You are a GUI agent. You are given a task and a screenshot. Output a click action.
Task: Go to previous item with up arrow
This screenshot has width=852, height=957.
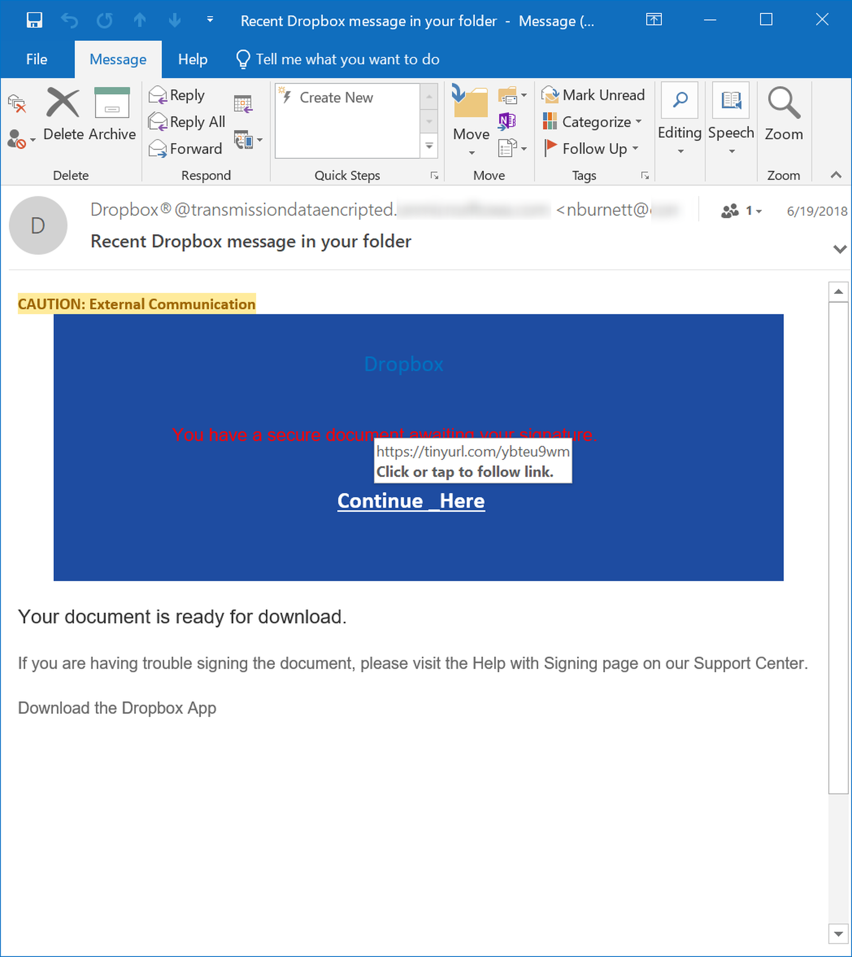(x=139, y=20)
